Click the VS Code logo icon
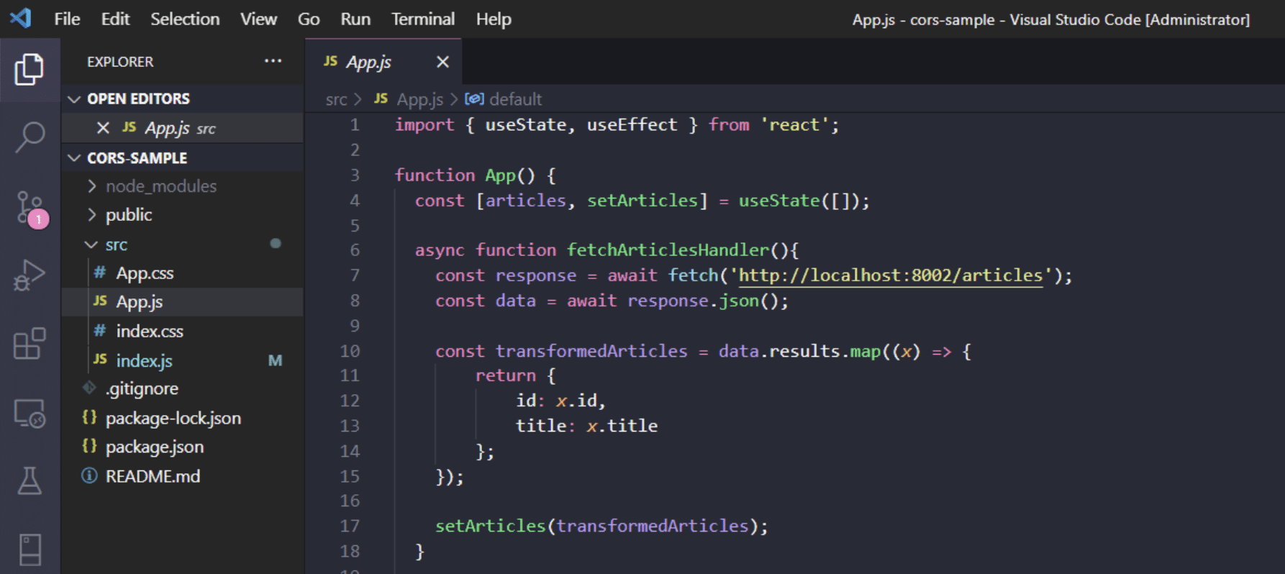This screenshot has height=574, width=1285. (x=21, y=18)
